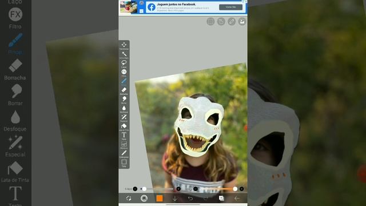Screen dimensions: 366x206
Task: Select the Eyedropper tool
Action: [x=124, y=153]
